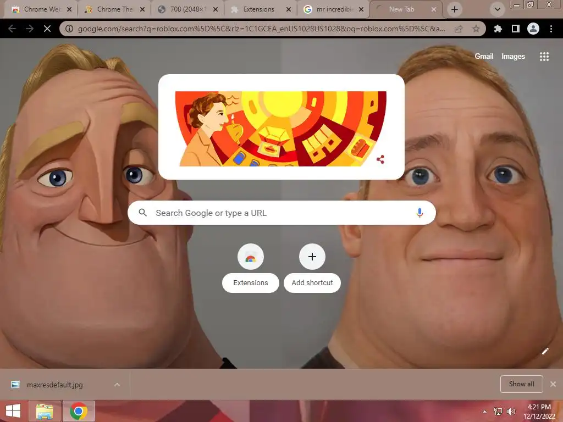
Task: Open the Windows Start menu
Action: (x=13, y=411)
